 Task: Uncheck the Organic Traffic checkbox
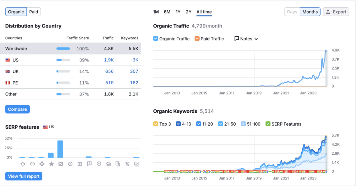coord(156,39)
